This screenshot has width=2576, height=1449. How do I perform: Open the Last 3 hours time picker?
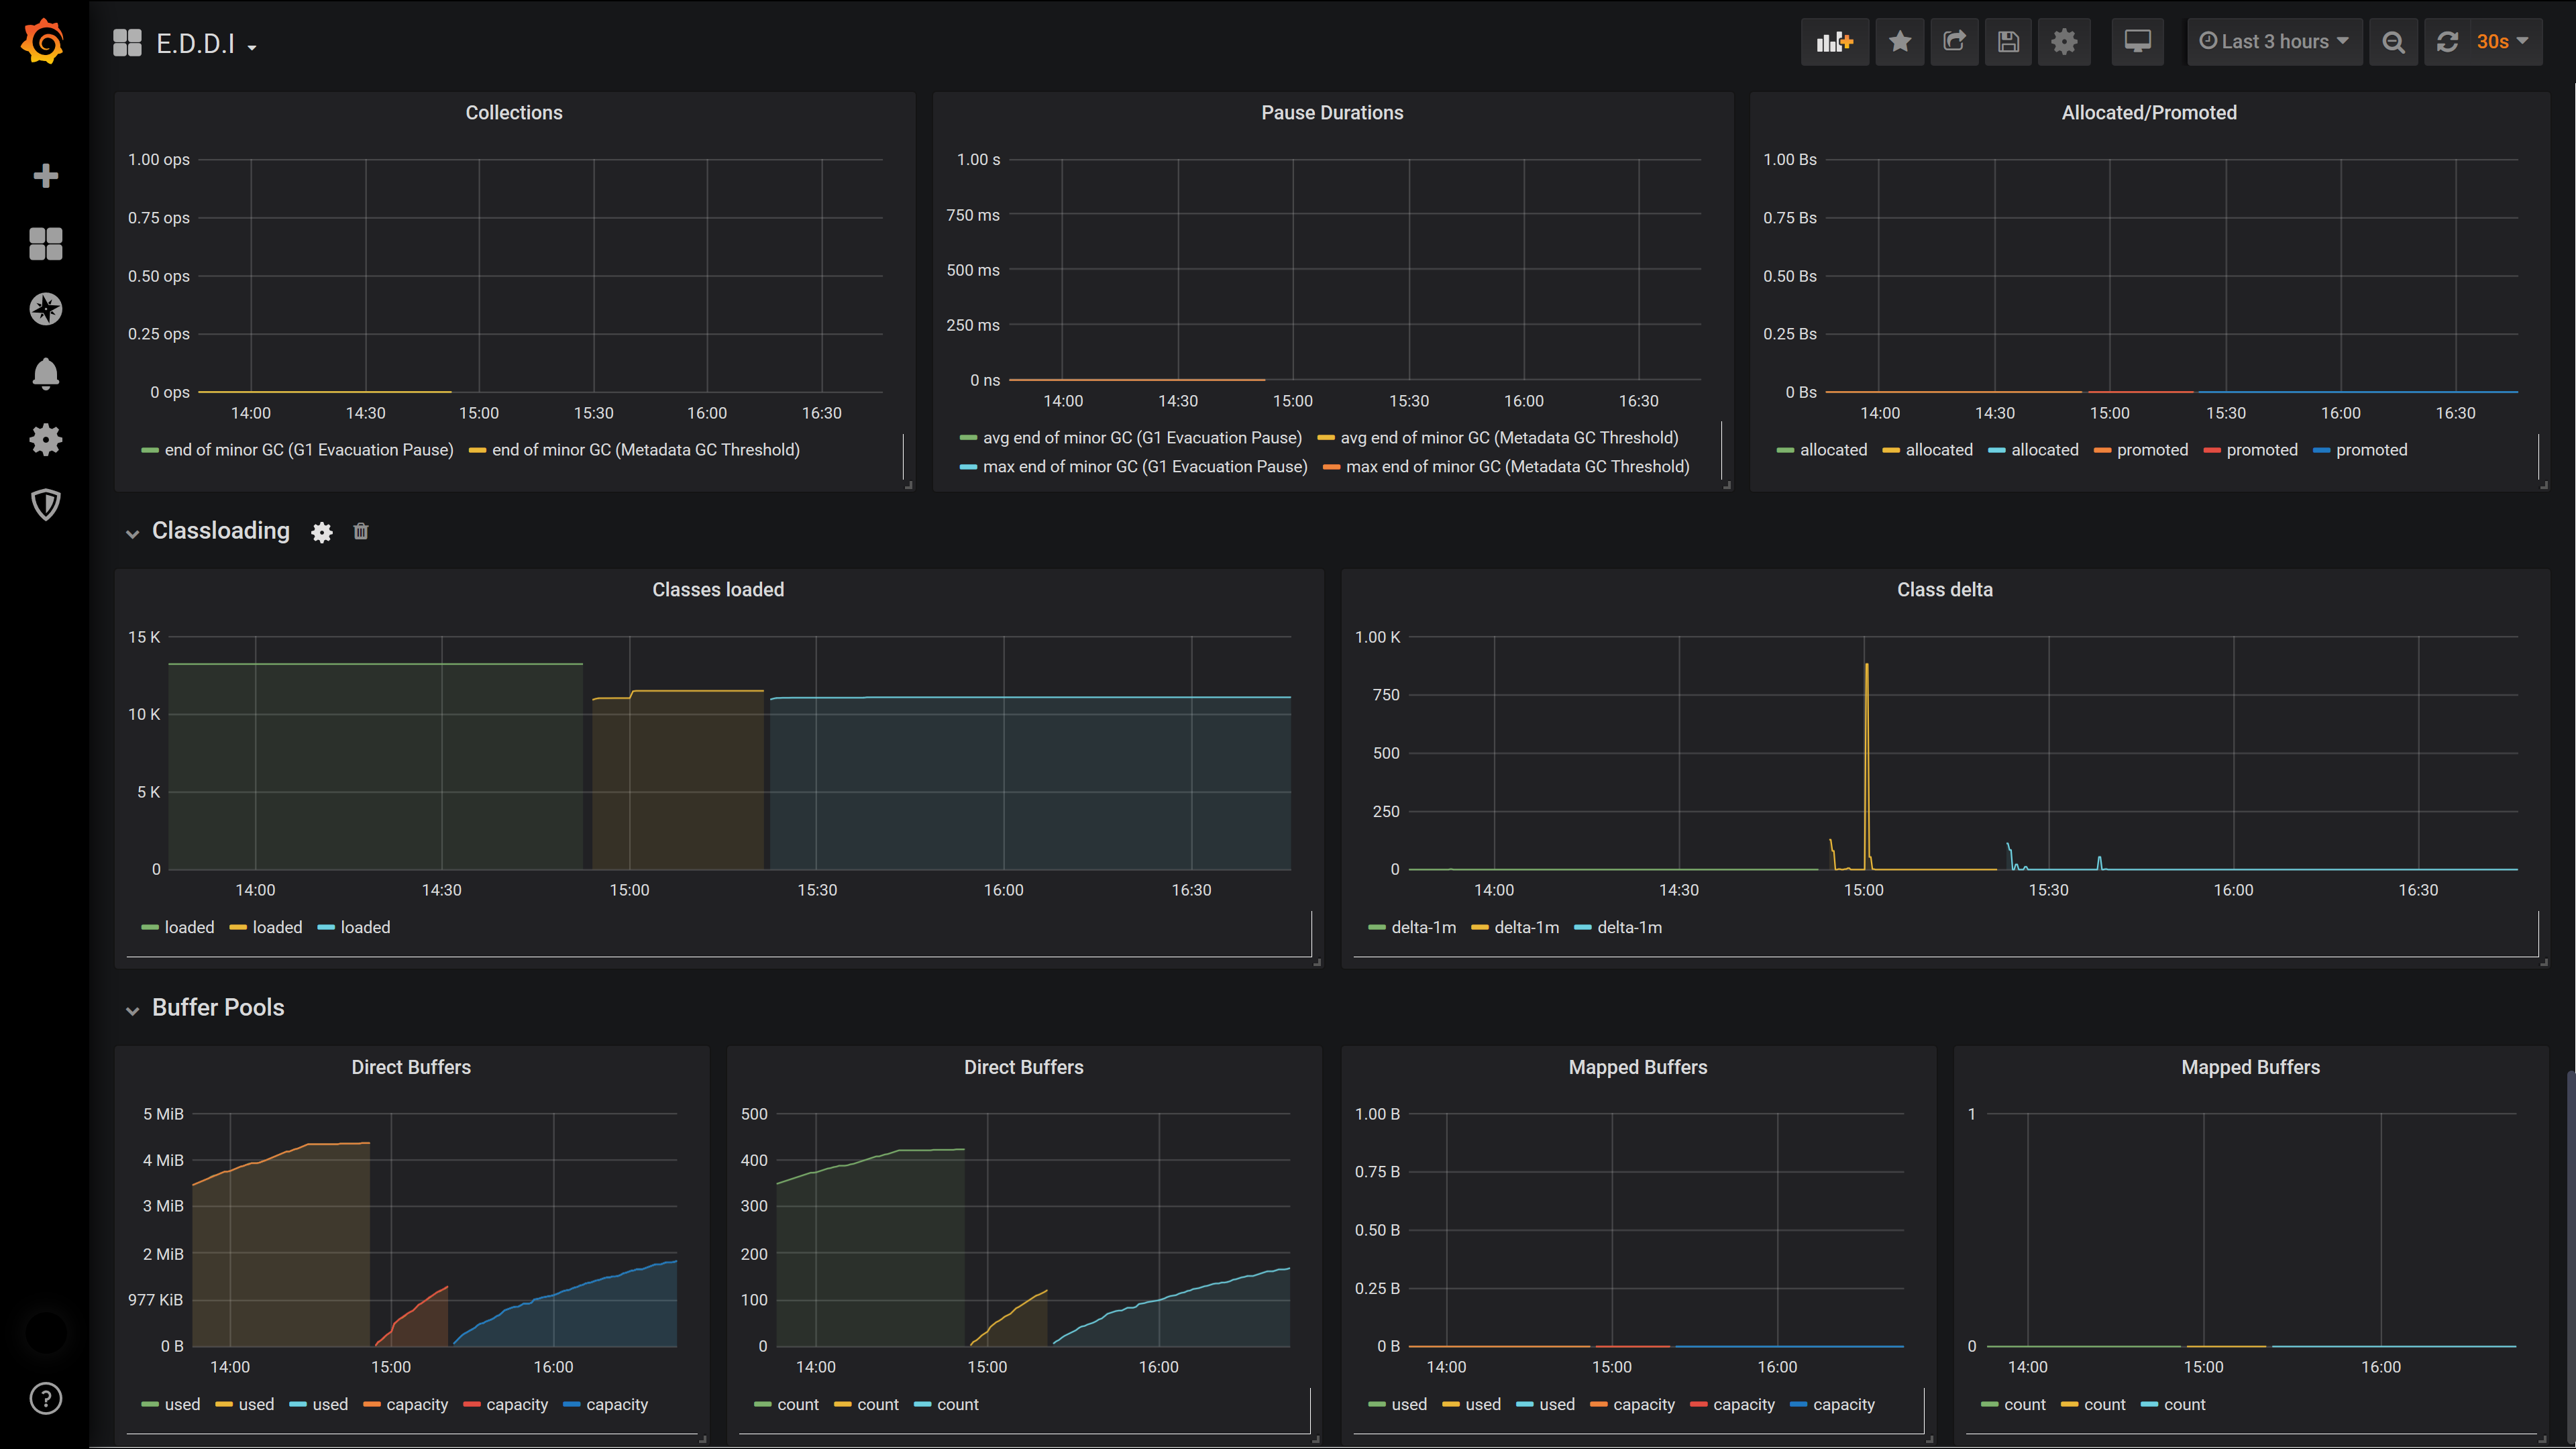[x=2274, y=42]
